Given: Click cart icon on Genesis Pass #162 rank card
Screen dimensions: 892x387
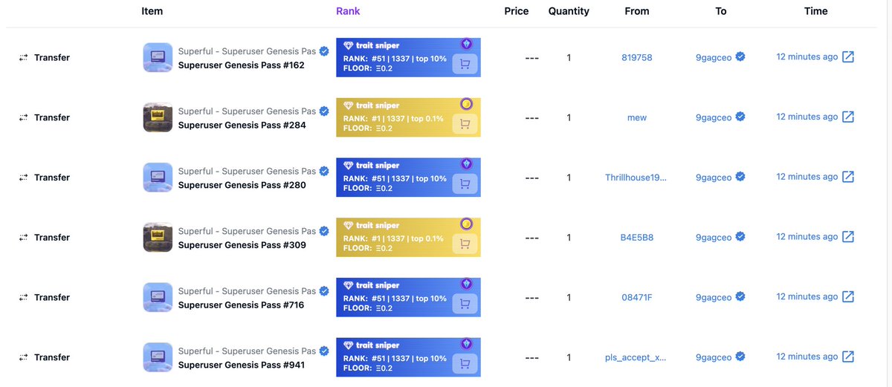Looking at the screenshot, I should [465, 64].
